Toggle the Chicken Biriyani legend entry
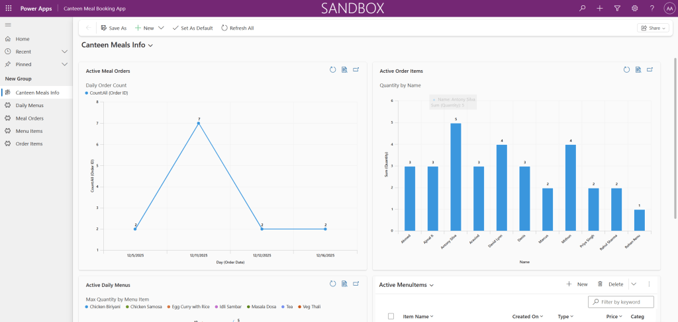678x322 pixels. 105,307
